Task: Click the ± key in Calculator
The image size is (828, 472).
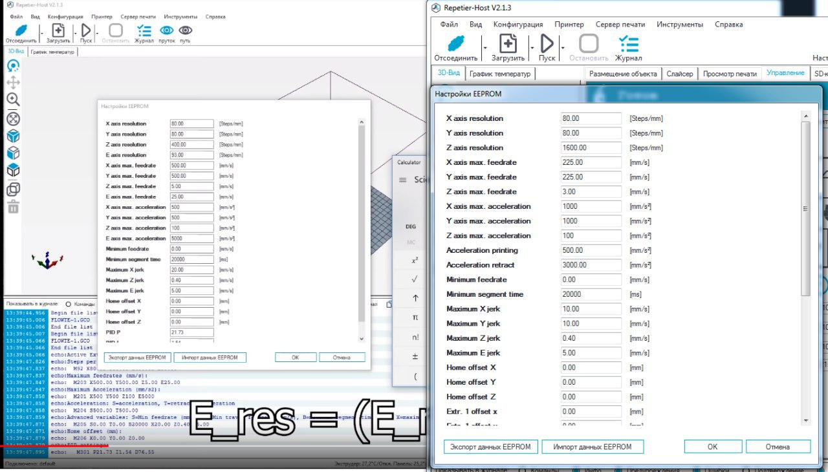Action: coord(415,356)
